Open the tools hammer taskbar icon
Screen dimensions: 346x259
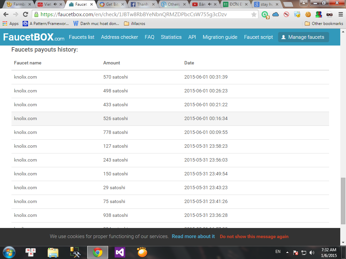point(75,252)
